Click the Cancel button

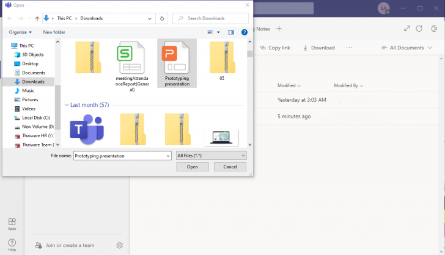230,167
